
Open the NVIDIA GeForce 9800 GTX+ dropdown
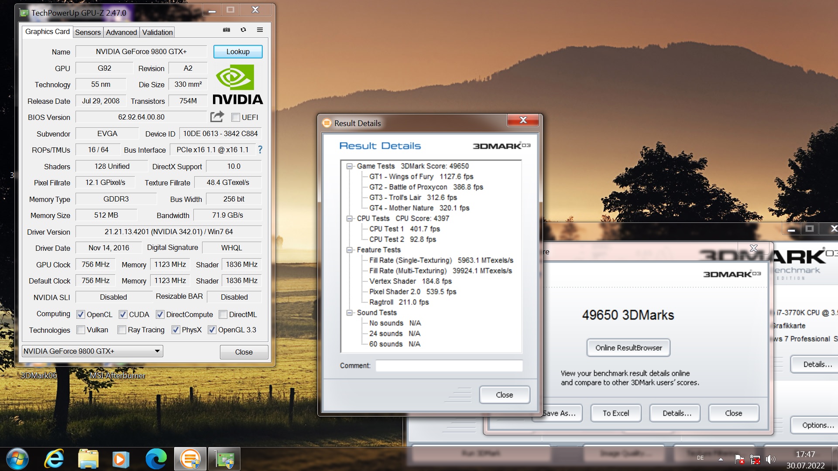coord(158,351)
